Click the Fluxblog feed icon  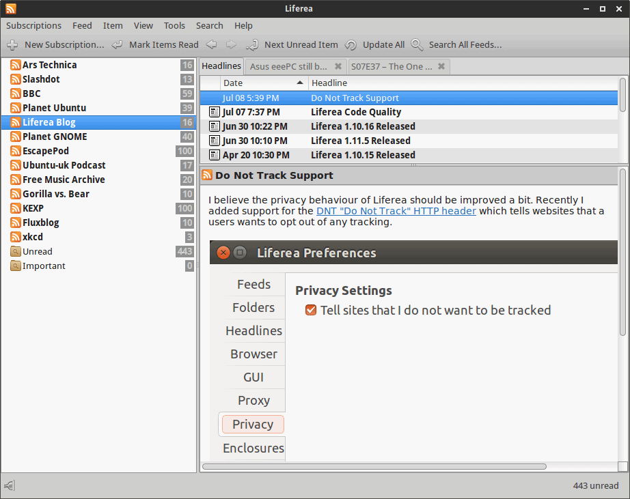[x=16, y=223]
